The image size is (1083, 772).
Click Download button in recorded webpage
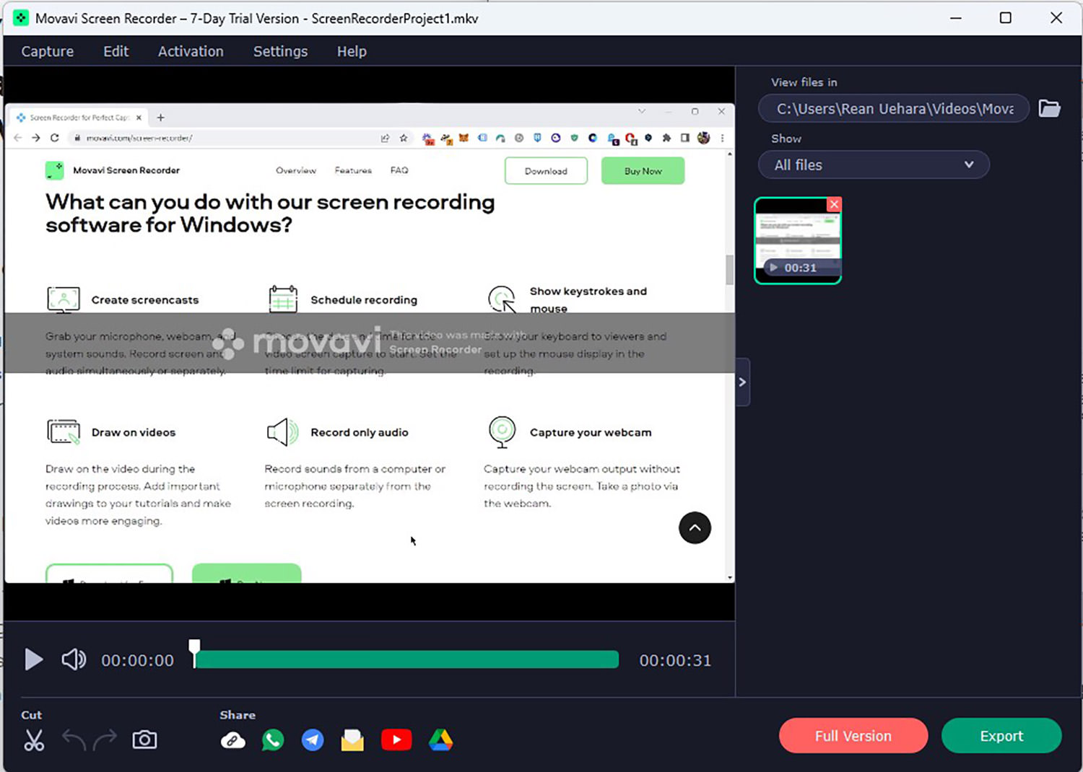coord(546,171)
